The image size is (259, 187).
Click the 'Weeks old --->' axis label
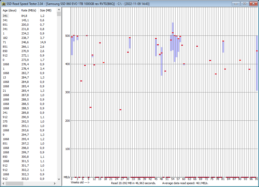[x=80, y=182]
